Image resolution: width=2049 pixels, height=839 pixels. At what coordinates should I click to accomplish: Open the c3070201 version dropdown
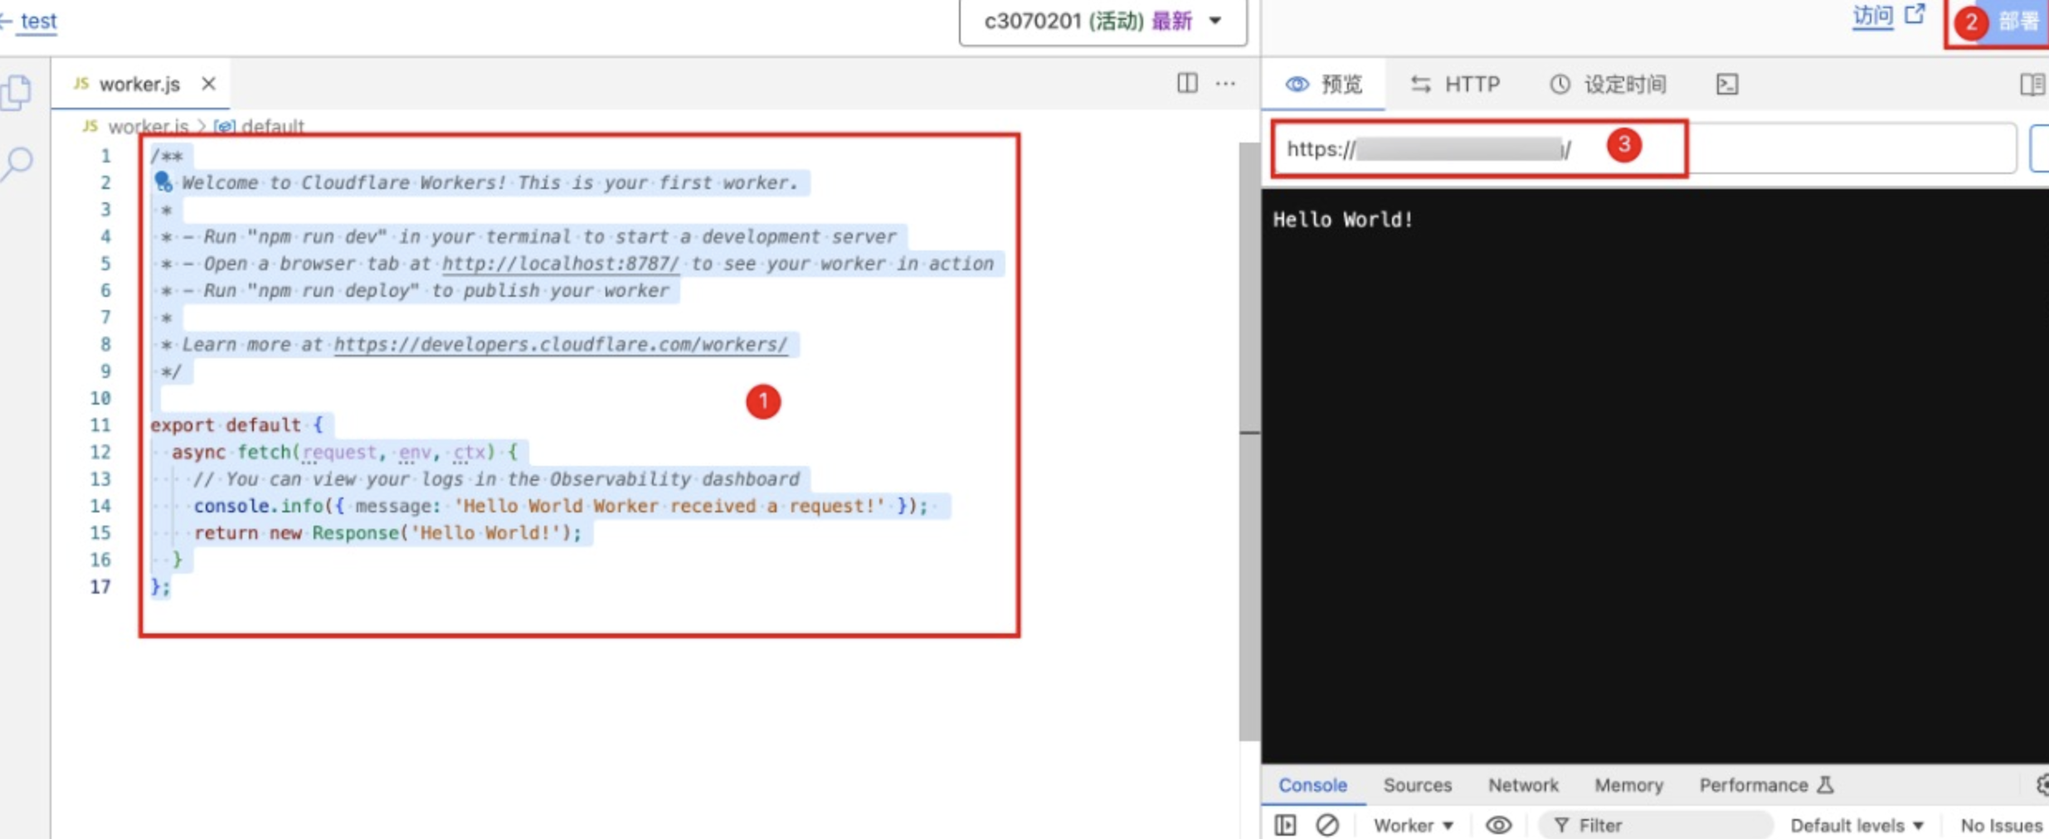[x=1102, y=22]
